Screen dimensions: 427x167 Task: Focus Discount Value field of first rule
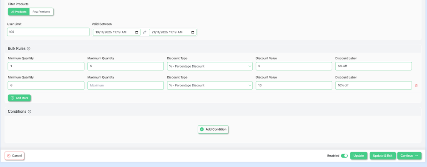click(x=294, y=66)
